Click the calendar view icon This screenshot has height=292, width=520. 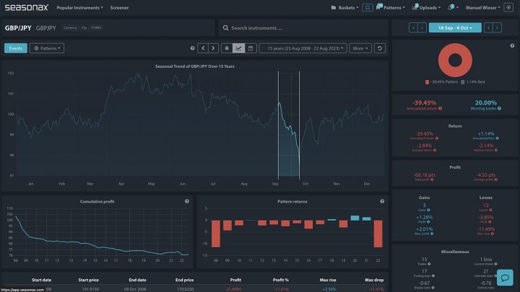pyautogui.click(x=251, y=48)
